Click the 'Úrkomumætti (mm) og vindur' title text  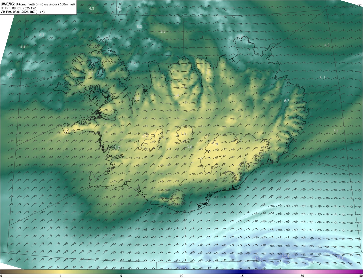pos(37,4)
